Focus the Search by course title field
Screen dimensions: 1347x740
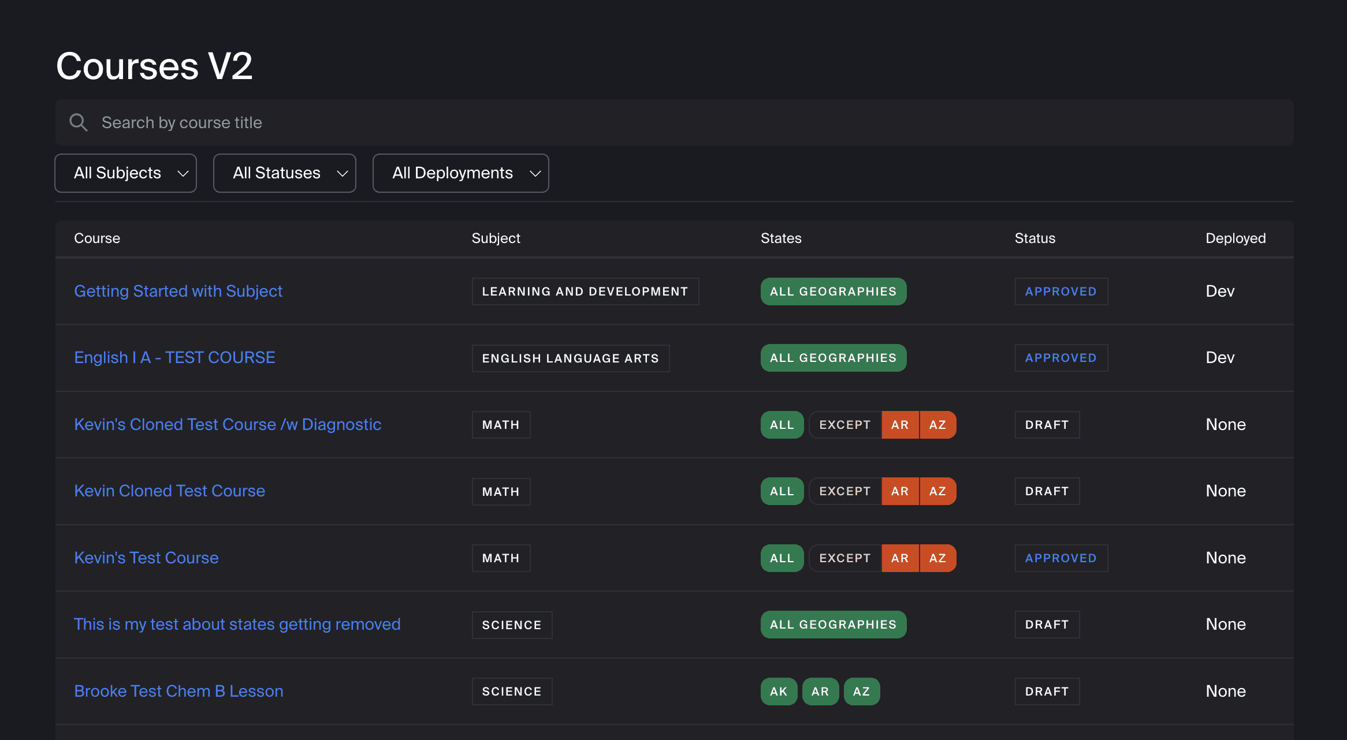(x=674, y=122)
